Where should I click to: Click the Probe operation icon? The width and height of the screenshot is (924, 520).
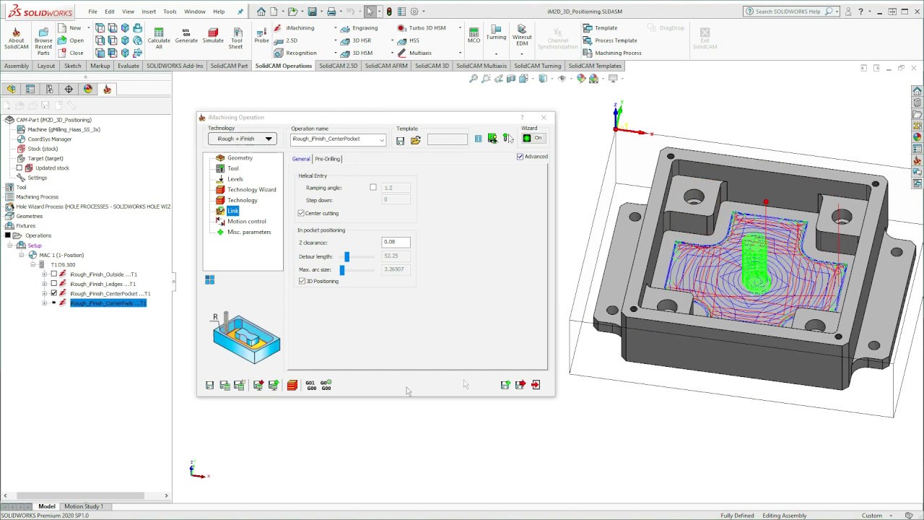(x=261, y=34)
